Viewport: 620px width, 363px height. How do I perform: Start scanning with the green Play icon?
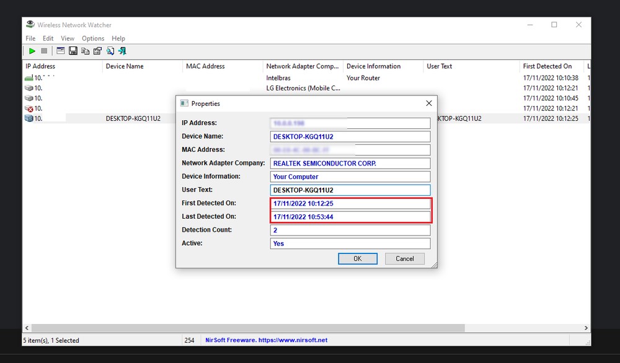[32, 51]
